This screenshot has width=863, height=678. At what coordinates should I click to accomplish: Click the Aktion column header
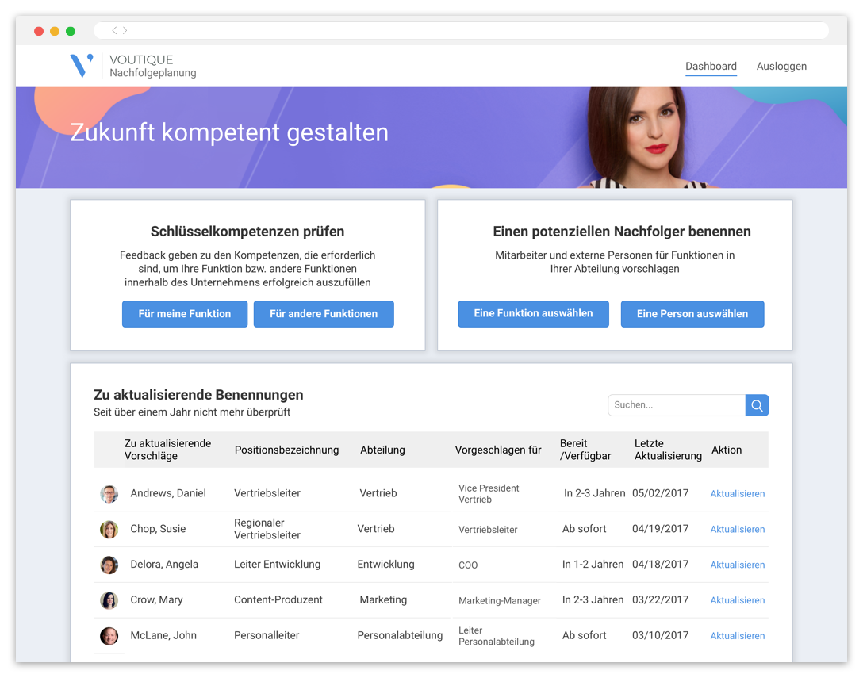tap(727, 450)
